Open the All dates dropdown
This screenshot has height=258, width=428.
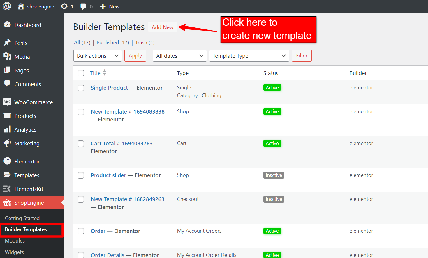coord(179,56)
